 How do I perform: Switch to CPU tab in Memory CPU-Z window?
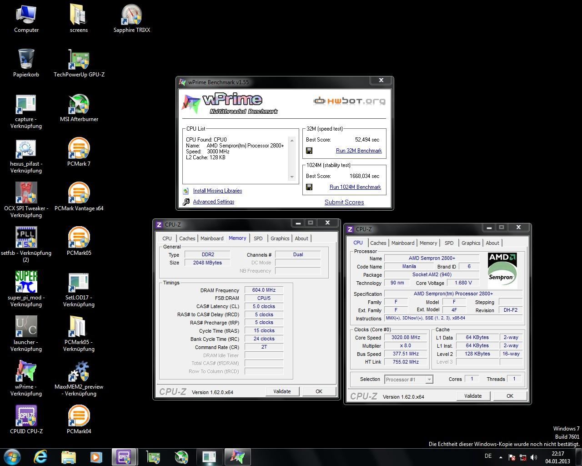pos(167,238)
